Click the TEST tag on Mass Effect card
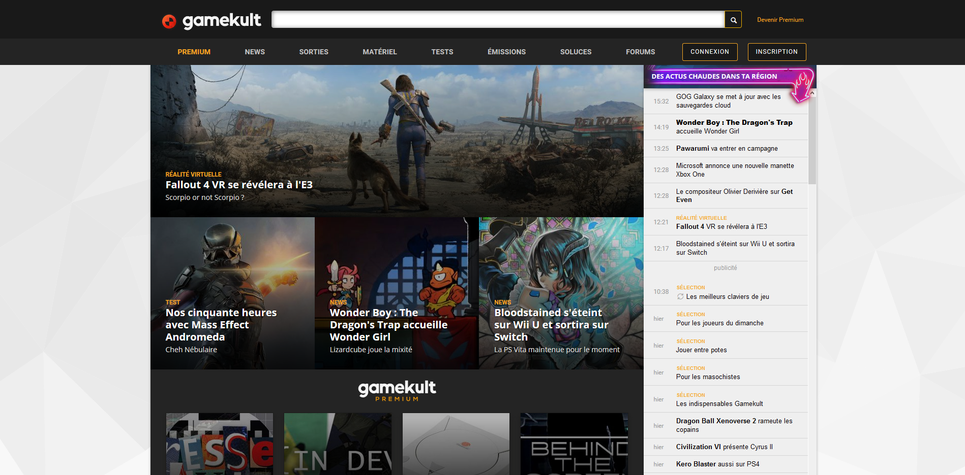 172,302
